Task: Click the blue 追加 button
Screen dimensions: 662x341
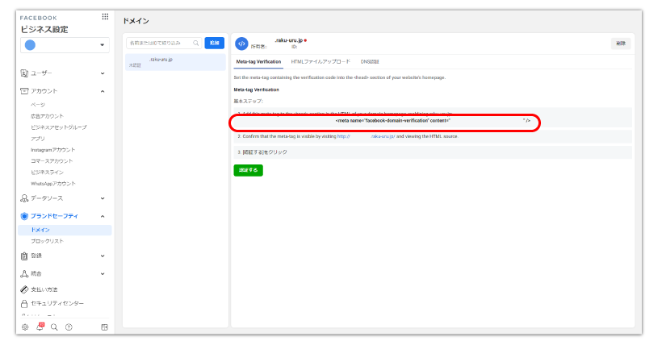Action: (215, 43)
